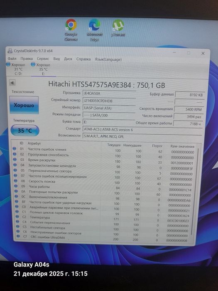Select the Температура attribute row
The width and height of the screenshot is (218, 291).
click(x=103, y=218)
